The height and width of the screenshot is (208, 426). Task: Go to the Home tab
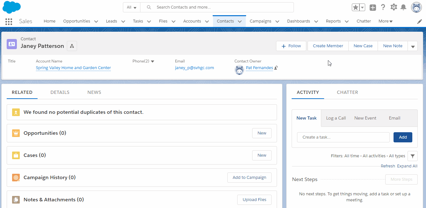pyautogui.click(x=50, y=21)
